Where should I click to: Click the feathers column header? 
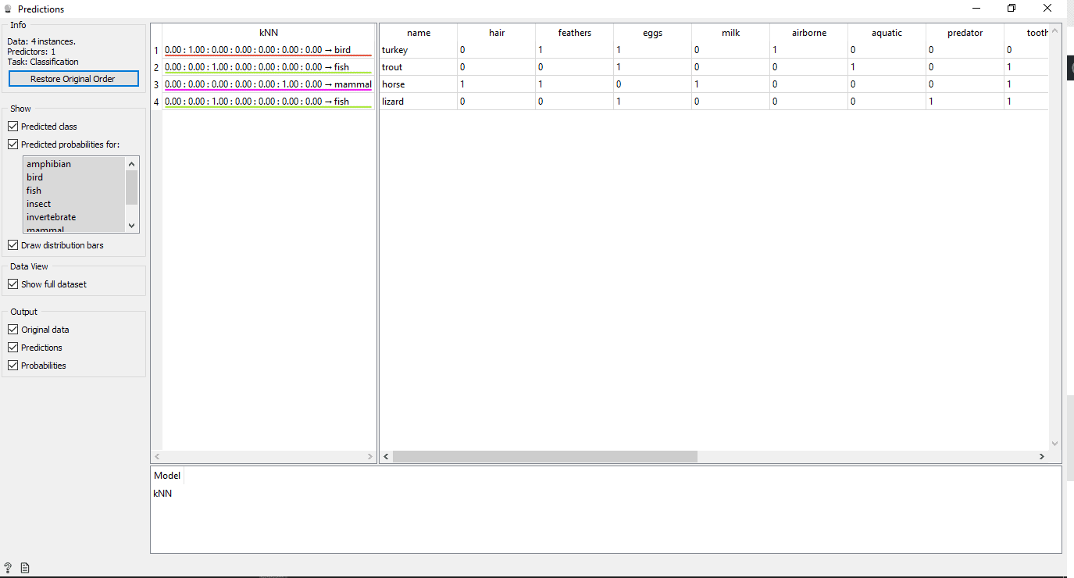tap(574, 33)
